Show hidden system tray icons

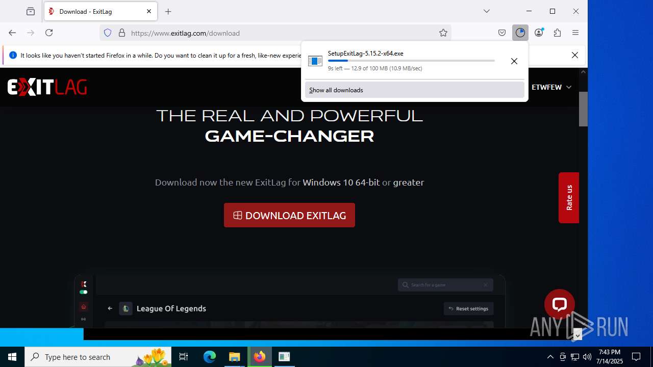coord(550,357)
